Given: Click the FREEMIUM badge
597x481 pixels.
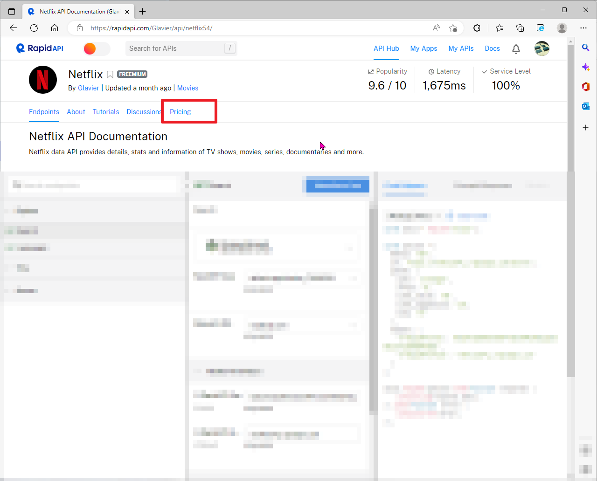Looking at the screenshot, I should 132,74.
